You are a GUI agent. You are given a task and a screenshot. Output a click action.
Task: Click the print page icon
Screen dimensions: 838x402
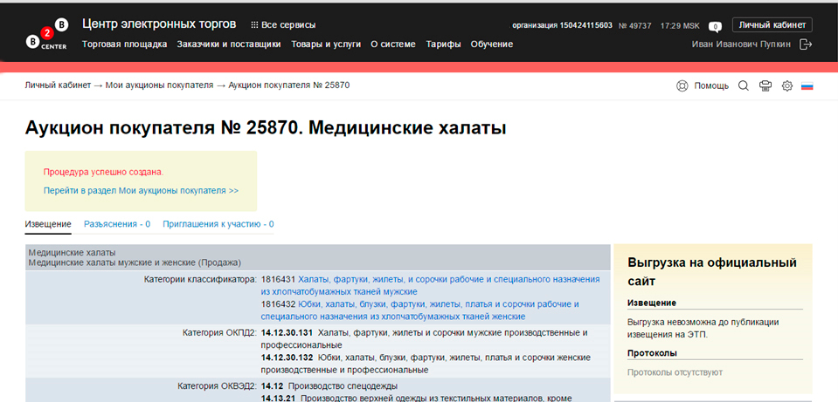point(765,85)
